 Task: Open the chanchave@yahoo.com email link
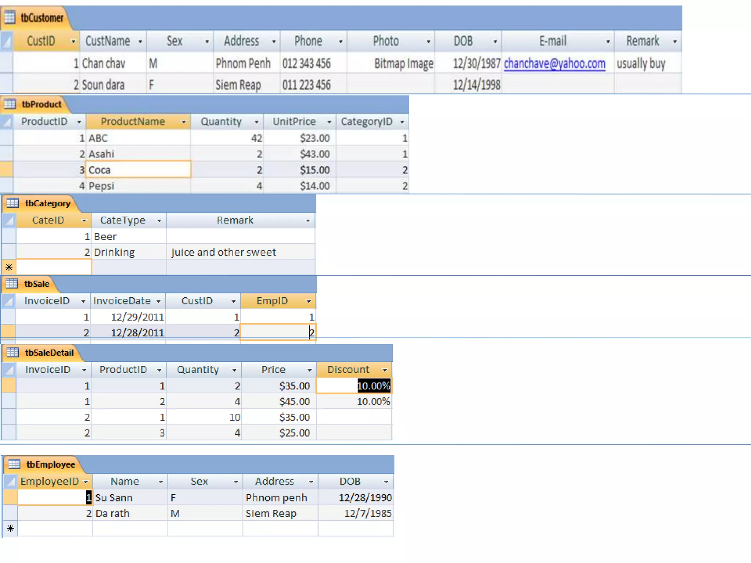click(x=554, y=64)
